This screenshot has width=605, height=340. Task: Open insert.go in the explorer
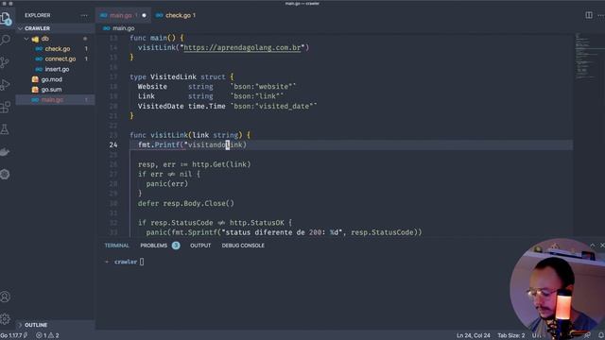57,69
